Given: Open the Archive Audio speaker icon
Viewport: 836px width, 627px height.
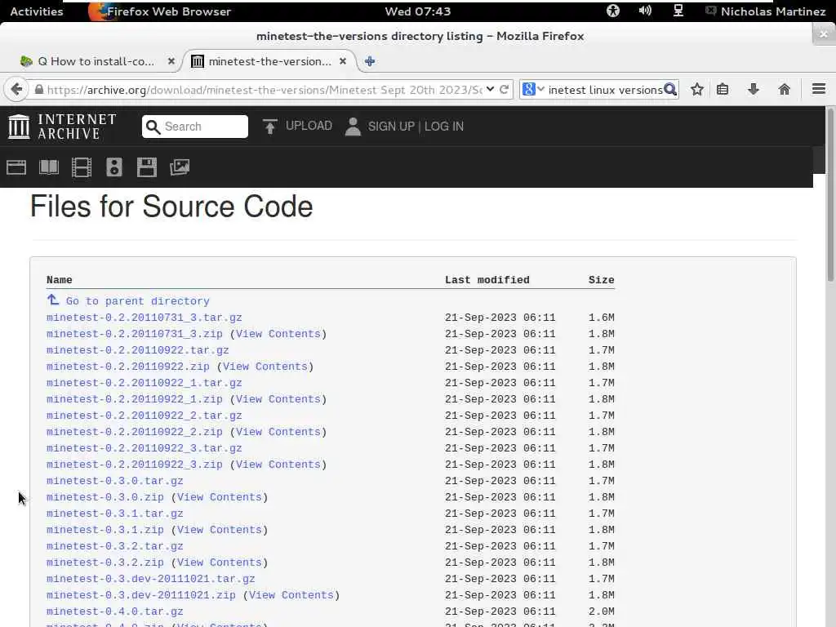Looking at the screenshot, I should 114,167.
